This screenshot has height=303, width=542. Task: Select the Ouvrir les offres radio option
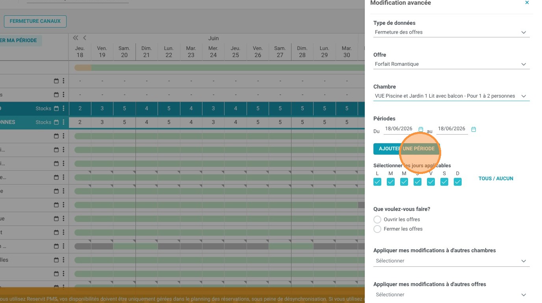click(x=377, y=220)
